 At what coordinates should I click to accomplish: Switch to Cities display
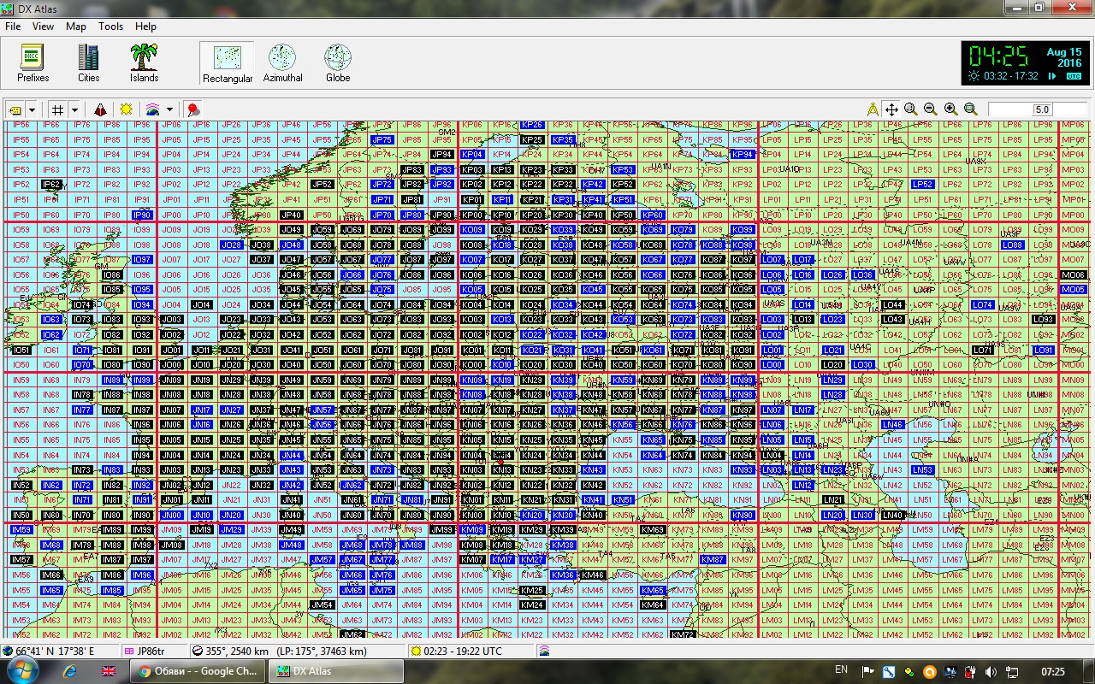pos(88,63)
